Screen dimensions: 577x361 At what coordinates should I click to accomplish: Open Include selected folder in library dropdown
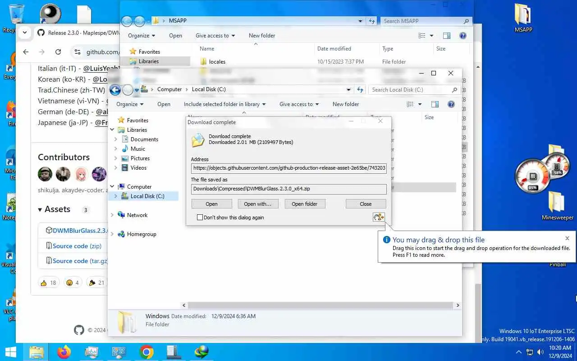224,104
